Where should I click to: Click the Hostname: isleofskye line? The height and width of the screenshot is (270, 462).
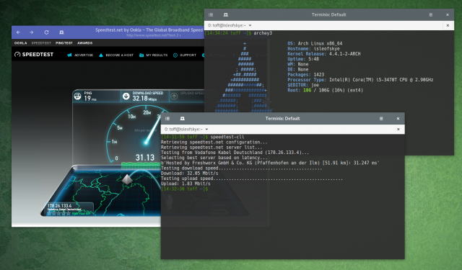click(x=313, y=49)
